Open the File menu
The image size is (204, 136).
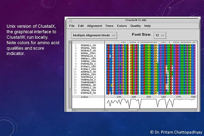tap(72, 26)
